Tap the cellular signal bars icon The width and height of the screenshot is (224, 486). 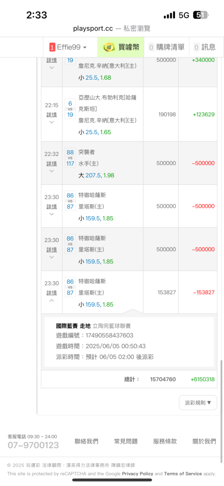coord(169,15)
